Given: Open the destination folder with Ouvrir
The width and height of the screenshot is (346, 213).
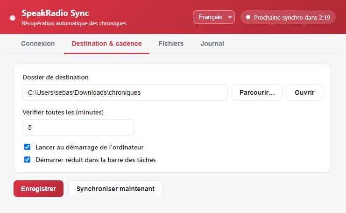Looking at the screenshot, I should [x=304, y=92].
